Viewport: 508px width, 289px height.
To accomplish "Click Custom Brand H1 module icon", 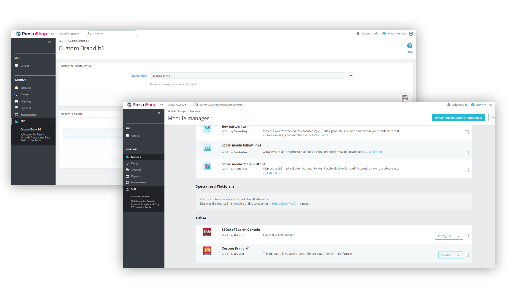I will pos(207,251).
